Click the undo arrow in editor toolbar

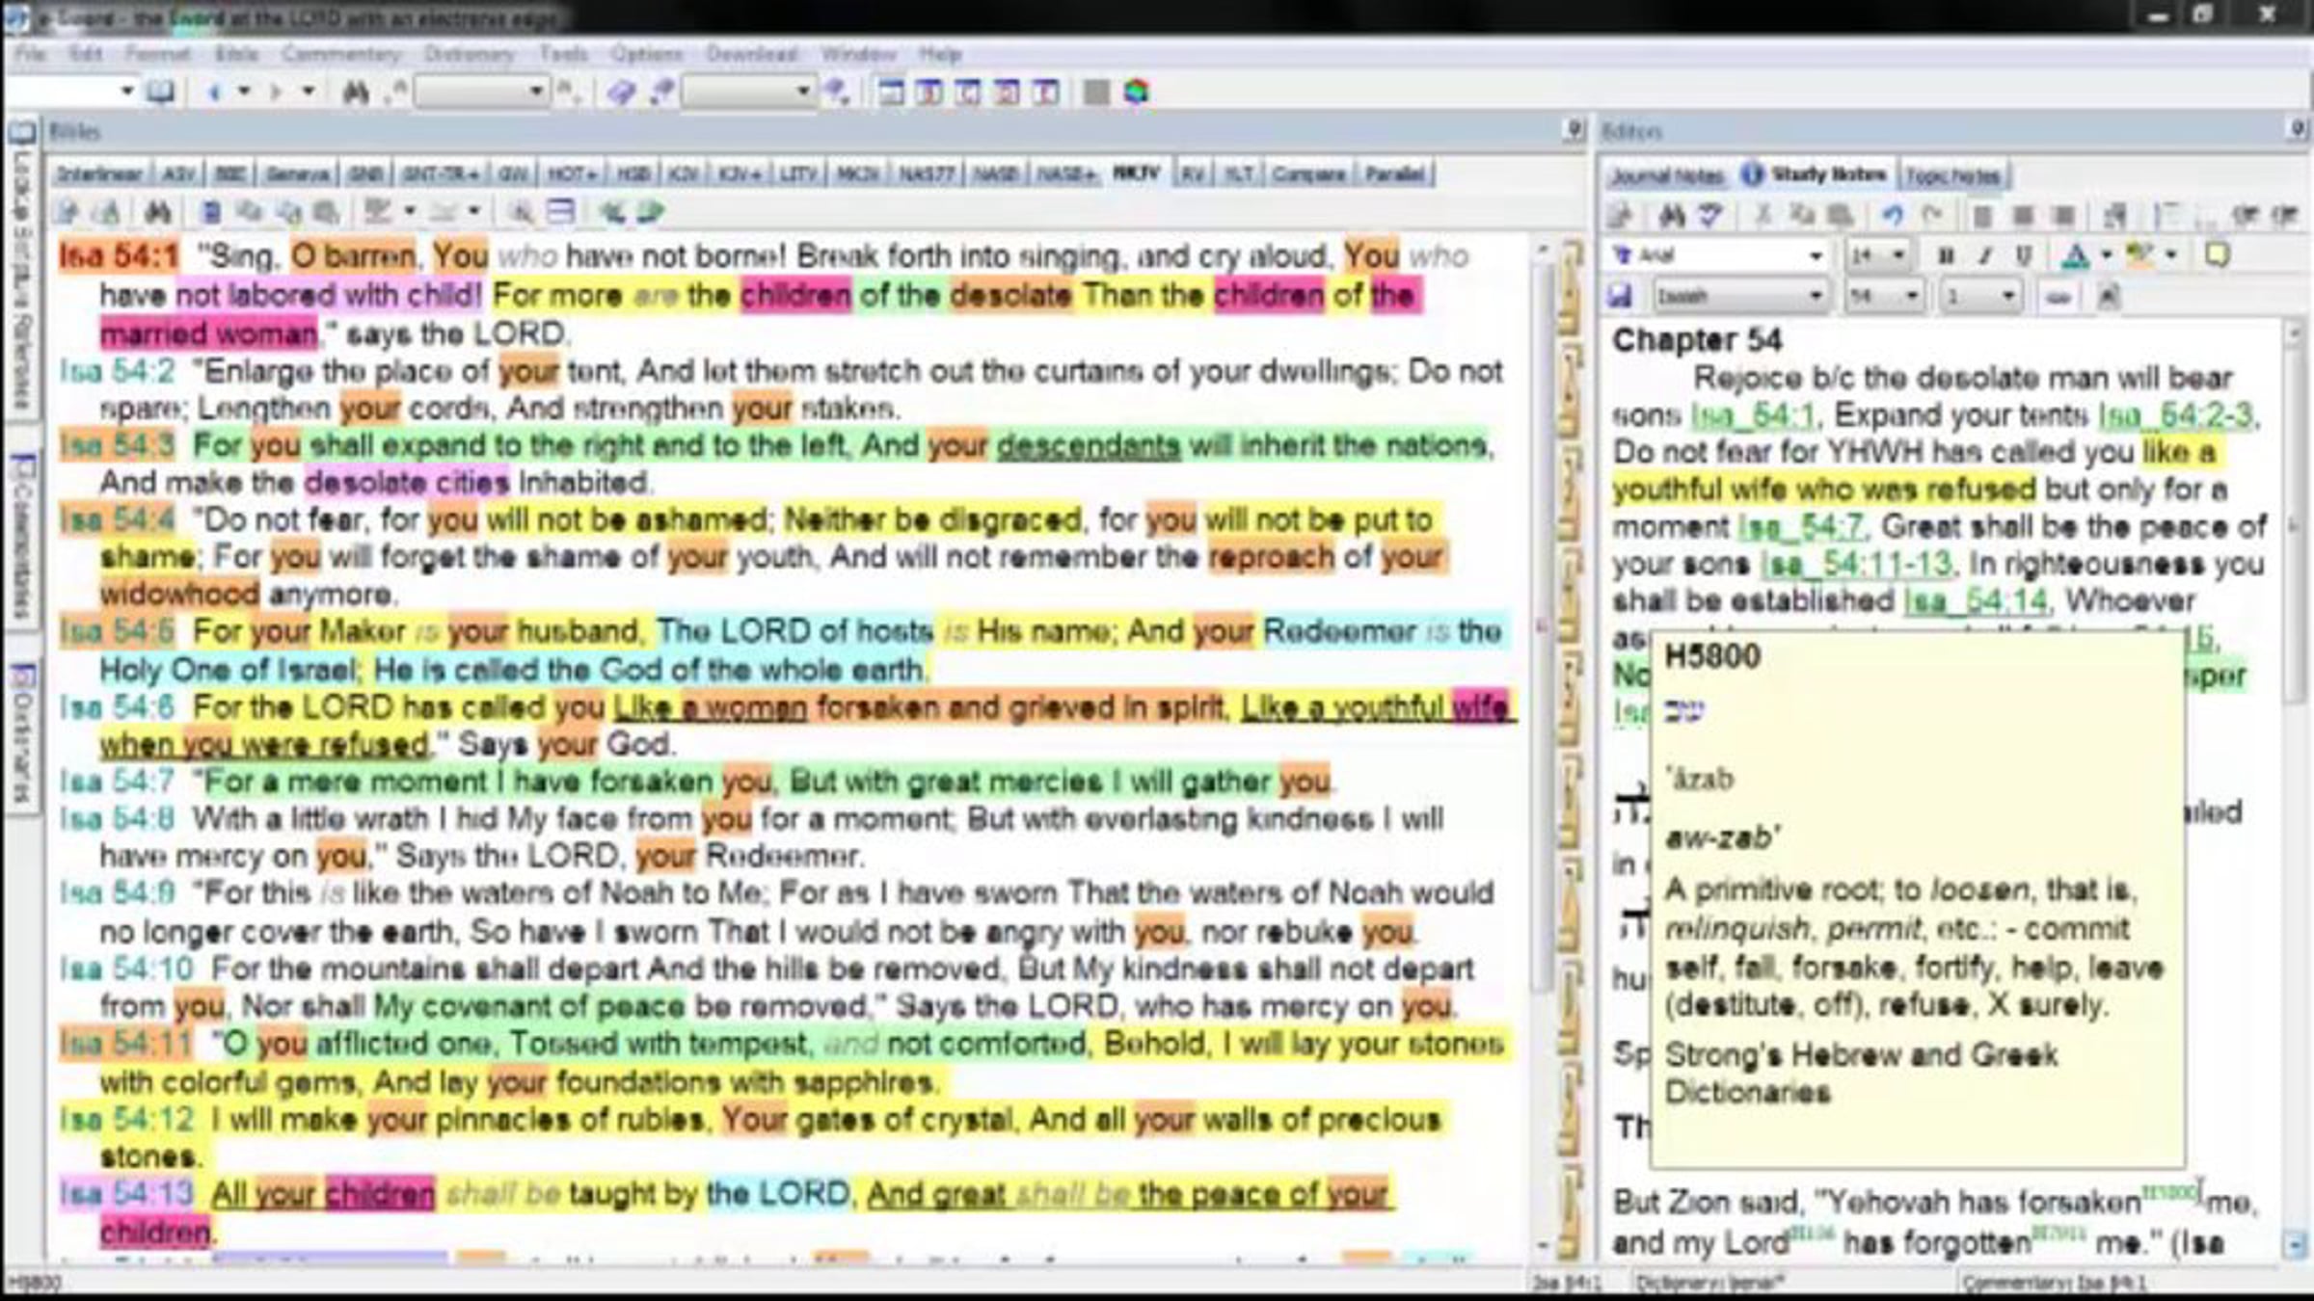tap(1892, 215)
